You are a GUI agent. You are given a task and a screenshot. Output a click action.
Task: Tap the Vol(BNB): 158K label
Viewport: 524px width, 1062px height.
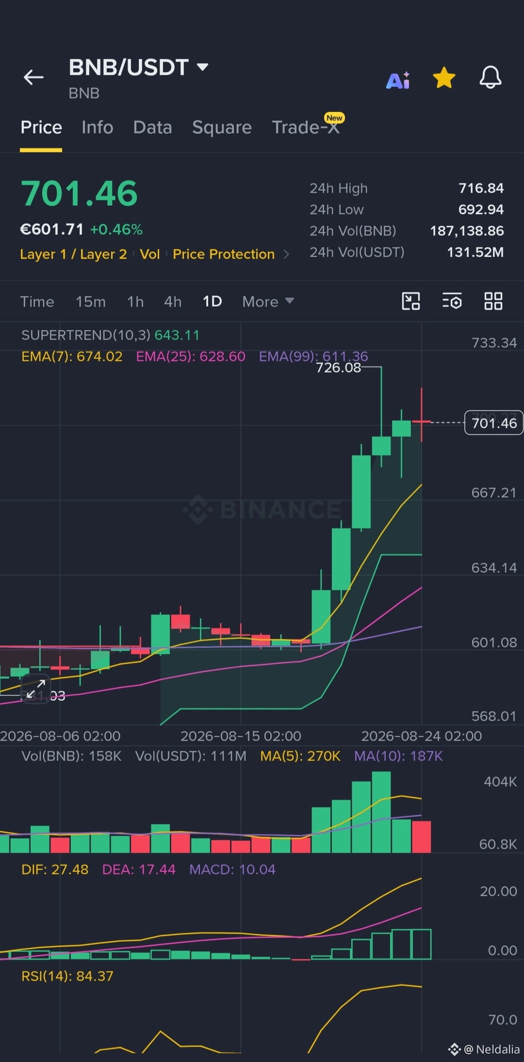click(71, 756)
